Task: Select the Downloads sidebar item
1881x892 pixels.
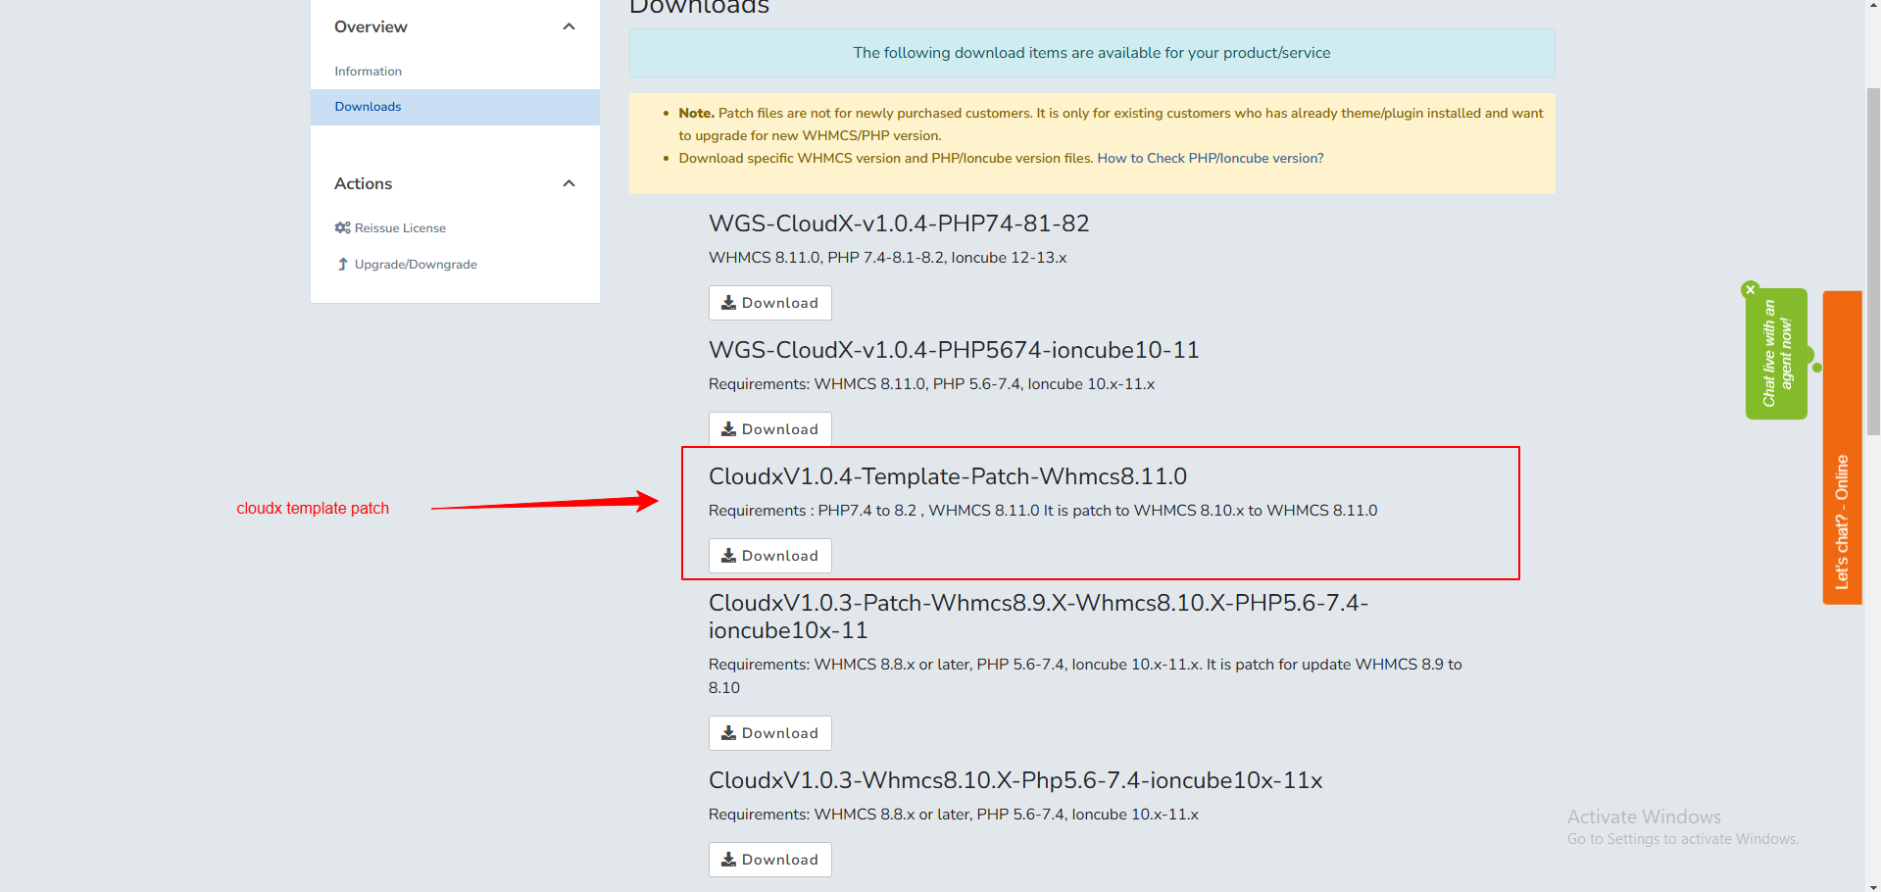Action: (368, 107)
